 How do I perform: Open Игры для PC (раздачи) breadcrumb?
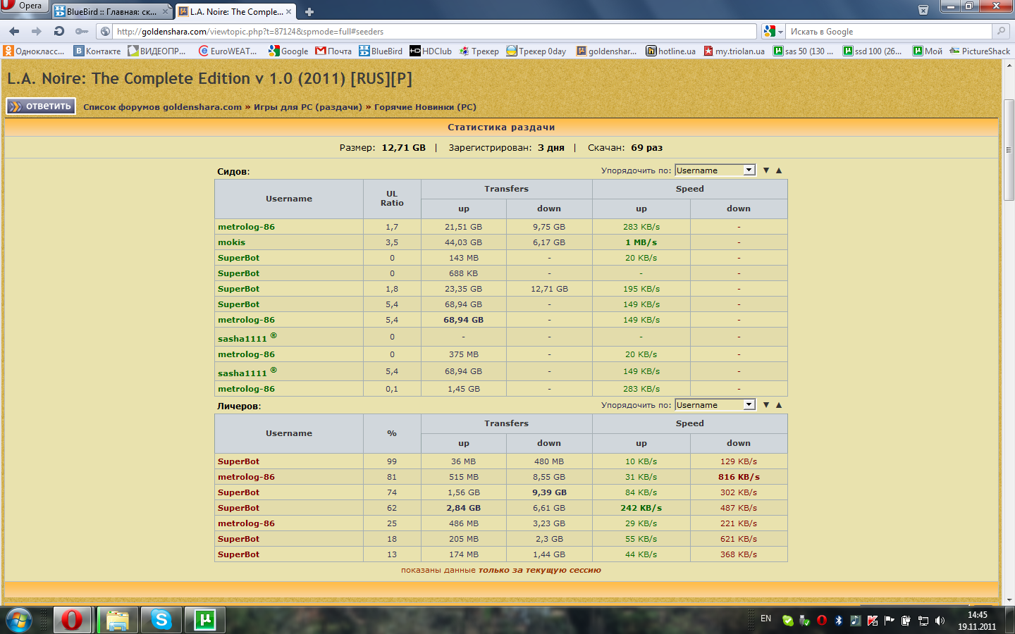click(308, 107)
